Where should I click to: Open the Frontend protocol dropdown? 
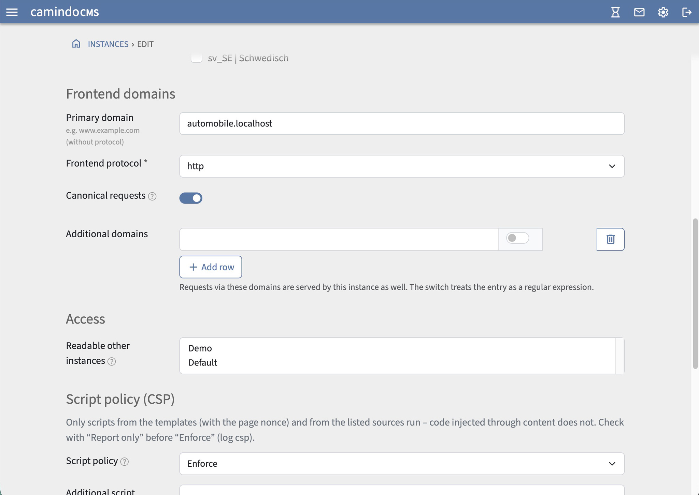point(402,166)
